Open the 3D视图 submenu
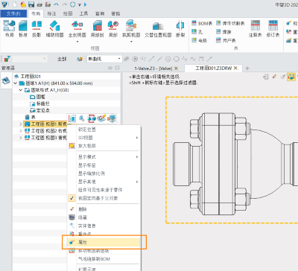 pos(104,138)
